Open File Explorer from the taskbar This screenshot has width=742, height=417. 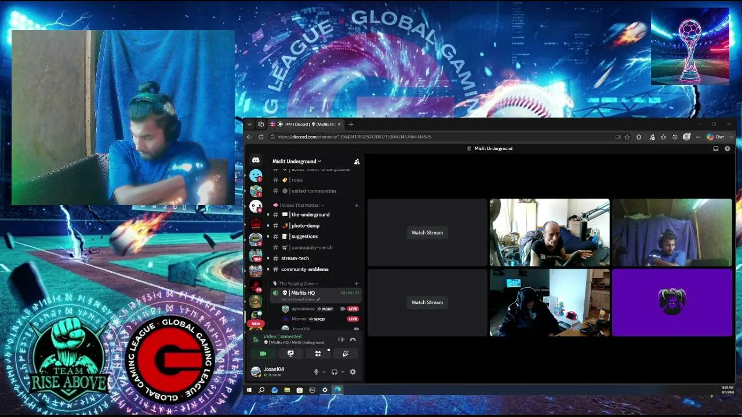click(287, 390)
